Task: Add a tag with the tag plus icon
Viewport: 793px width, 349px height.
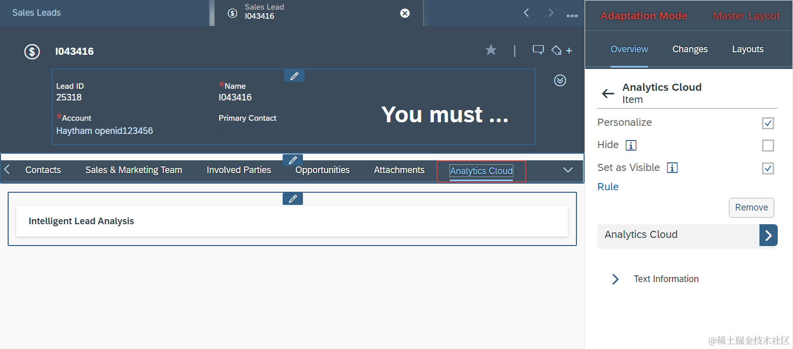Action: [x=562, y=50]
